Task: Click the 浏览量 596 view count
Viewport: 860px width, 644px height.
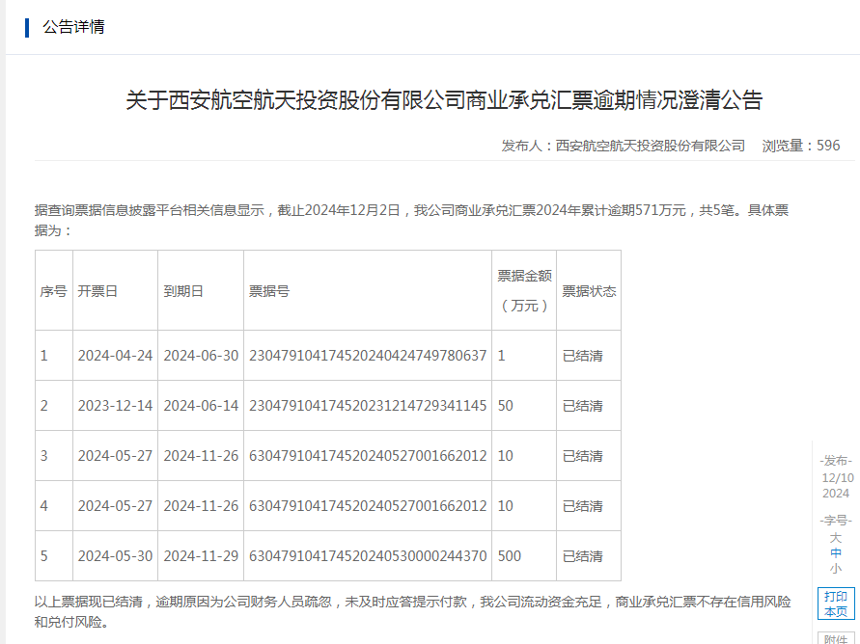Action: (801, 146)
